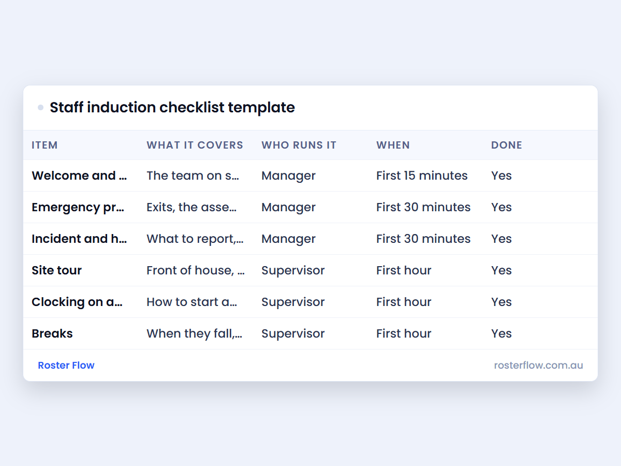Viewport: 621px width, 466px height.
Task: Click 'Front of house, …' description cell
Action: tap(196, 270)
